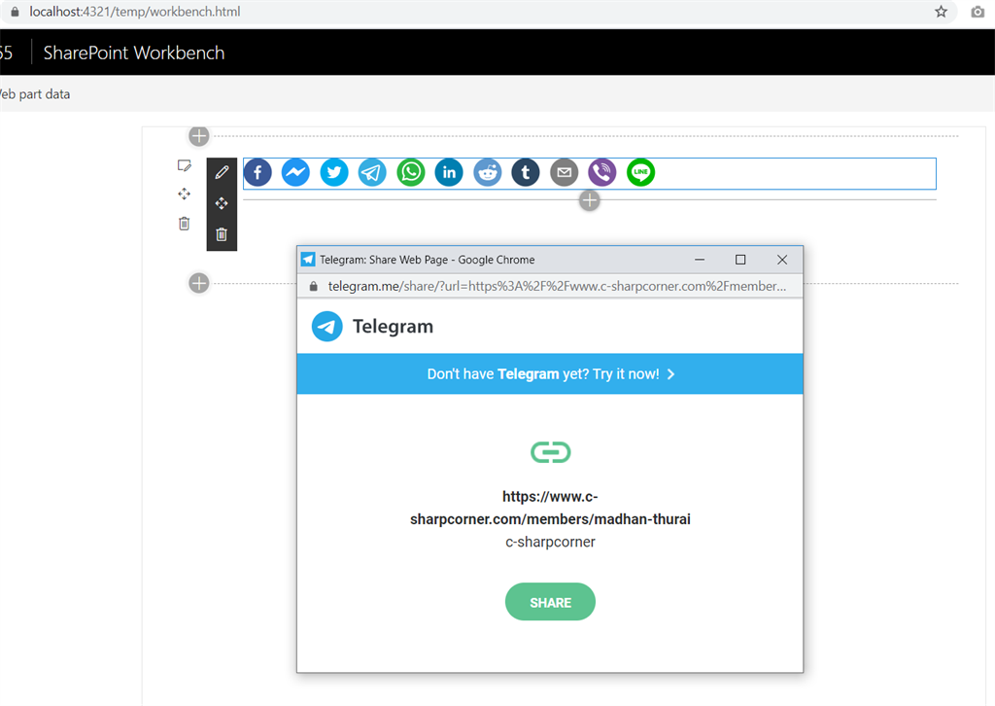The width and height of the screenshot is (995, 706).
Task: Add new section above web part
Action: click(199, 136)
